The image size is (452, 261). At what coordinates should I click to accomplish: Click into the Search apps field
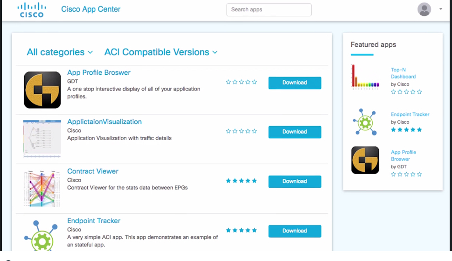coord(269,10)
